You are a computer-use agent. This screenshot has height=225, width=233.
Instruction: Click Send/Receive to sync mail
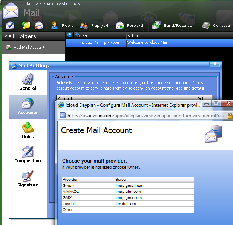(x=172, y=25)
